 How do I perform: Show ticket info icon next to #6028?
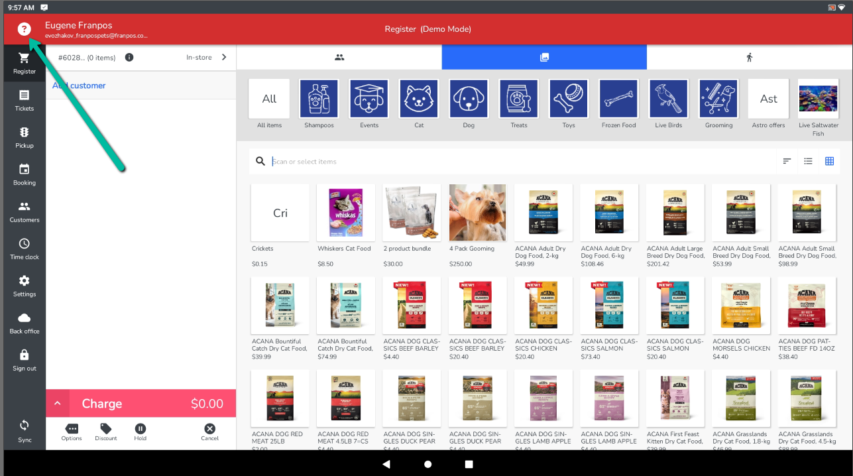[129, 57]
